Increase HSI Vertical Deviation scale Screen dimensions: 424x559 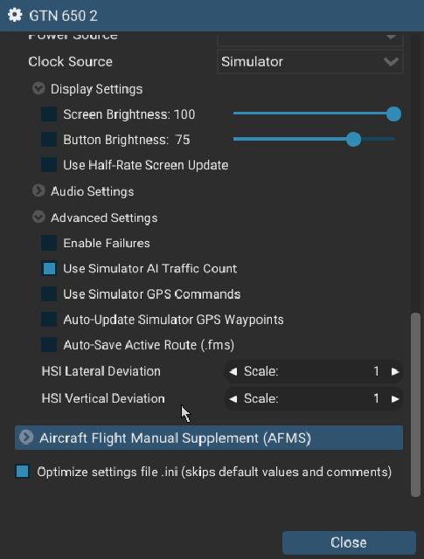395,398
